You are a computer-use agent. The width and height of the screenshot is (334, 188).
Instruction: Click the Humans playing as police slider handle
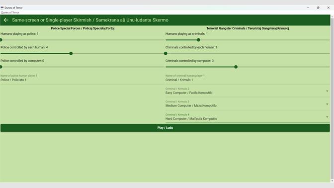coord(1,40)
